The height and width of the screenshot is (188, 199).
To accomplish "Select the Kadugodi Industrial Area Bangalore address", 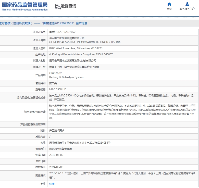I will click(81, 54).
